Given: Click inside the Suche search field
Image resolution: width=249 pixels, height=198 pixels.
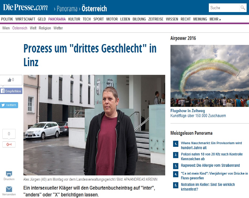Looking at the screenshot, I should [224, 8].
